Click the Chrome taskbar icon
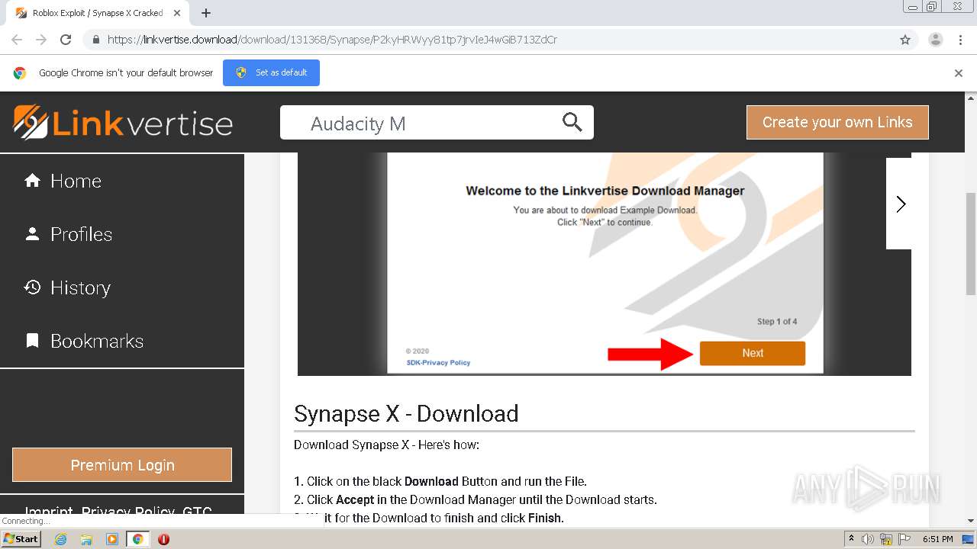Screen dimensions: 977x549 [138, 539]
